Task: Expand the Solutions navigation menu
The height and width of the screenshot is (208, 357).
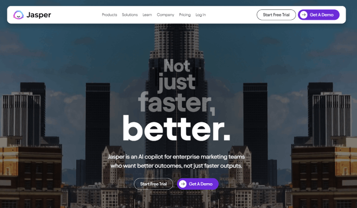Action: (130, 15)
